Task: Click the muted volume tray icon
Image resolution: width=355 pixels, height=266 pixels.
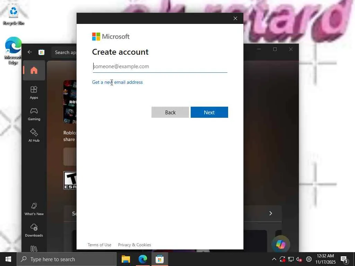Action: pyautogui.click(x=299, y=259)
